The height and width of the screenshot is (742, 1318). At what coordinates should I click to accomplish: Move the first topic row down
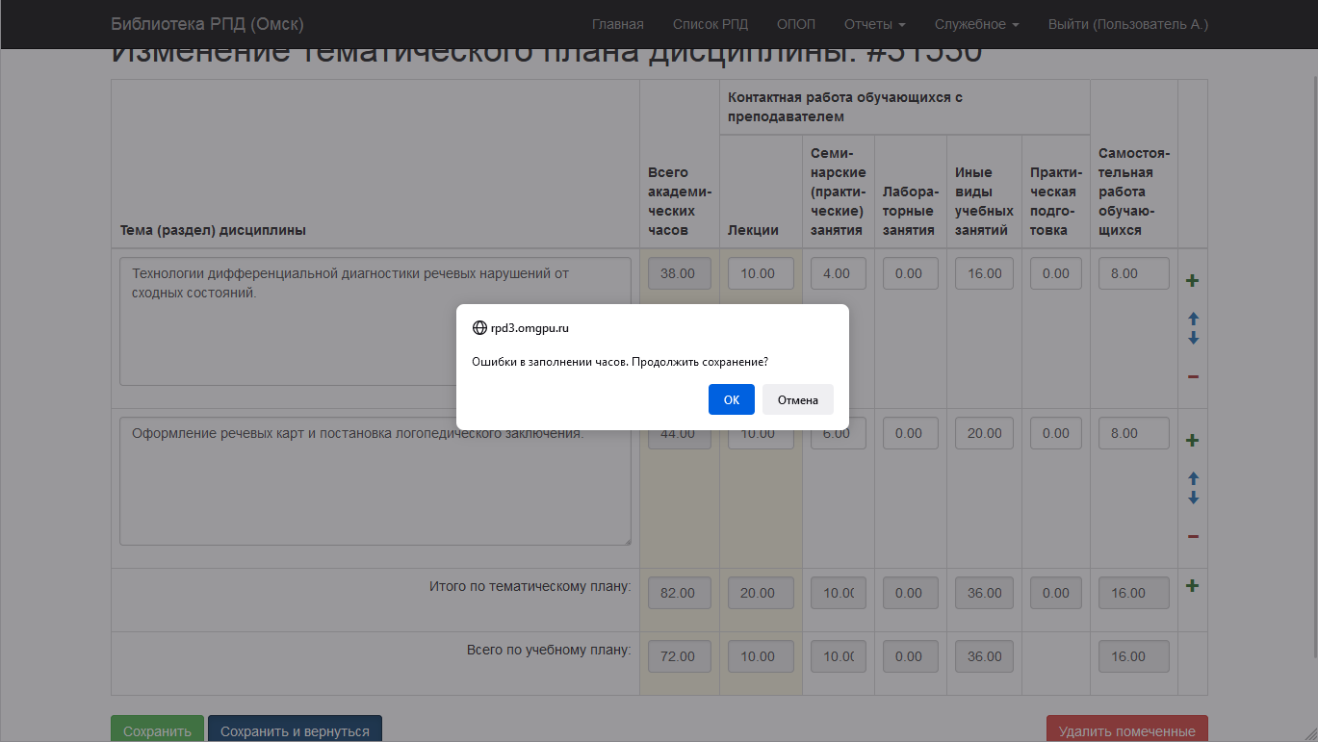[x=1193, y=338]
